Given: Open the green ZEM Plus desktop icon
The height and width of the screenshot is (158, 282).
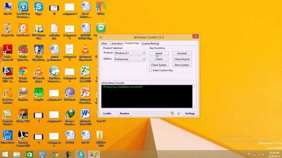Looking at the screenshot, I should tap(39, 95).
